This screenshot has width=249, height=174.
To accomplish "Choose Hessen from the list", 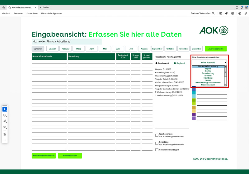I will coord(208,80).
